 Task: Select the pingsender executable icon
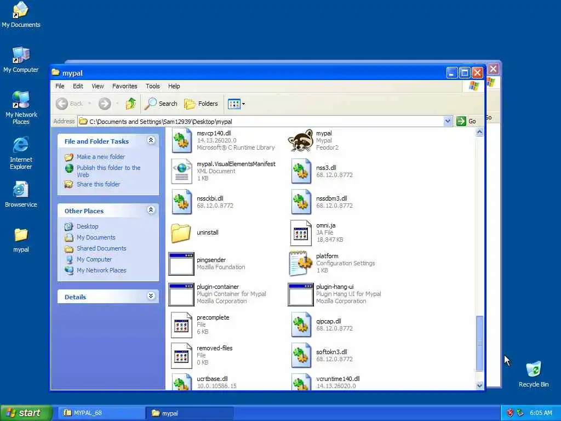pyautogui.click(x=181, y=264)
